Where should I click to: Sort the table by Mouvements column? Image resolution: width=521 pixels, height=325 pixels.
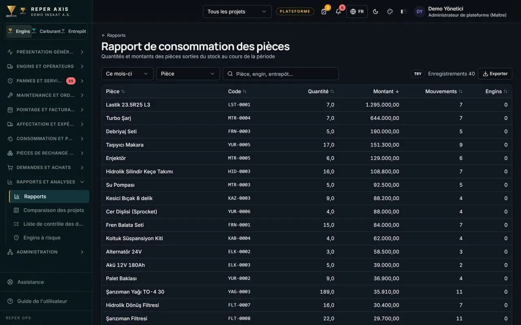click(x=444, y=91)
